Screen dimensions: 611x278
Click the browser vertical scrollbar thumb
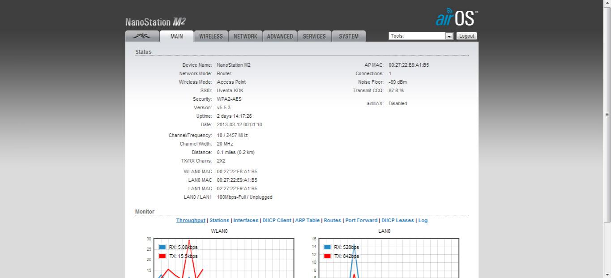pos(607,115)
